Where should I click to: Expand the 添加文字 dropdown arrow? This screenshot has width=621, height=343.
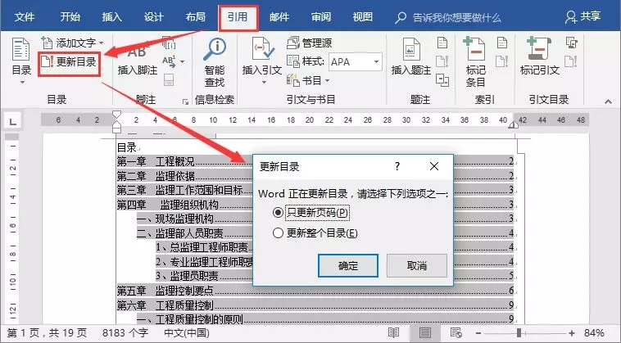click(102, 43)
